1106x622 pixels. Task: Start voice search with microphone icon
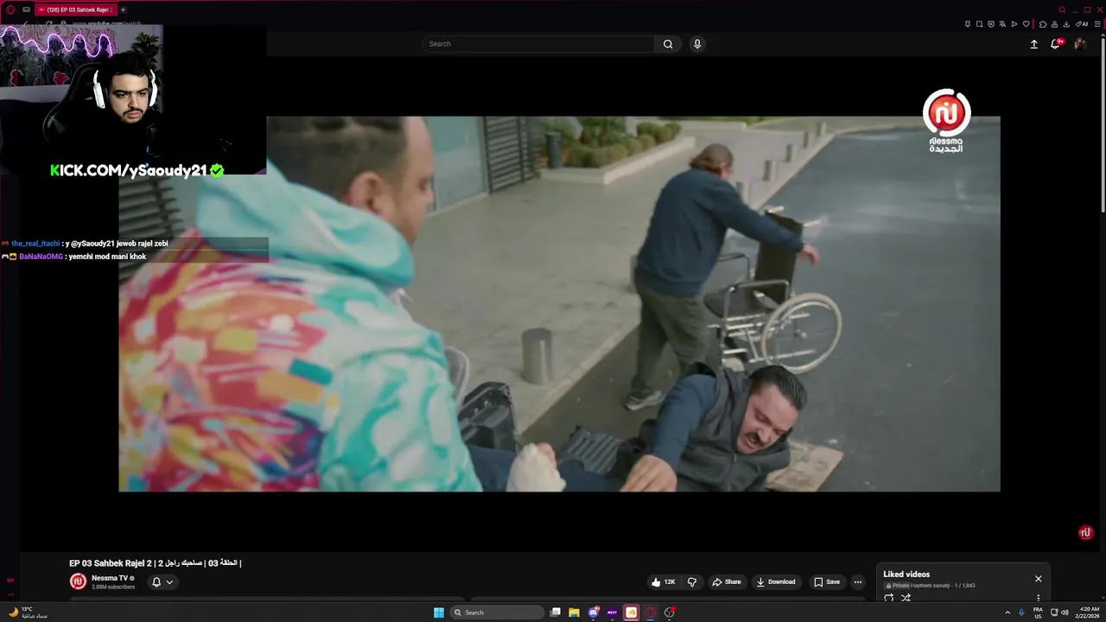[697, 44]
